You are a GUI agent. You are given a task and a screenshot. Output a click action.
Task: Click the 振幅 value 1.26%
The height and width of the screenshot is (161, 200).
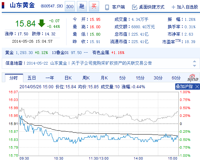click(190, 19)
